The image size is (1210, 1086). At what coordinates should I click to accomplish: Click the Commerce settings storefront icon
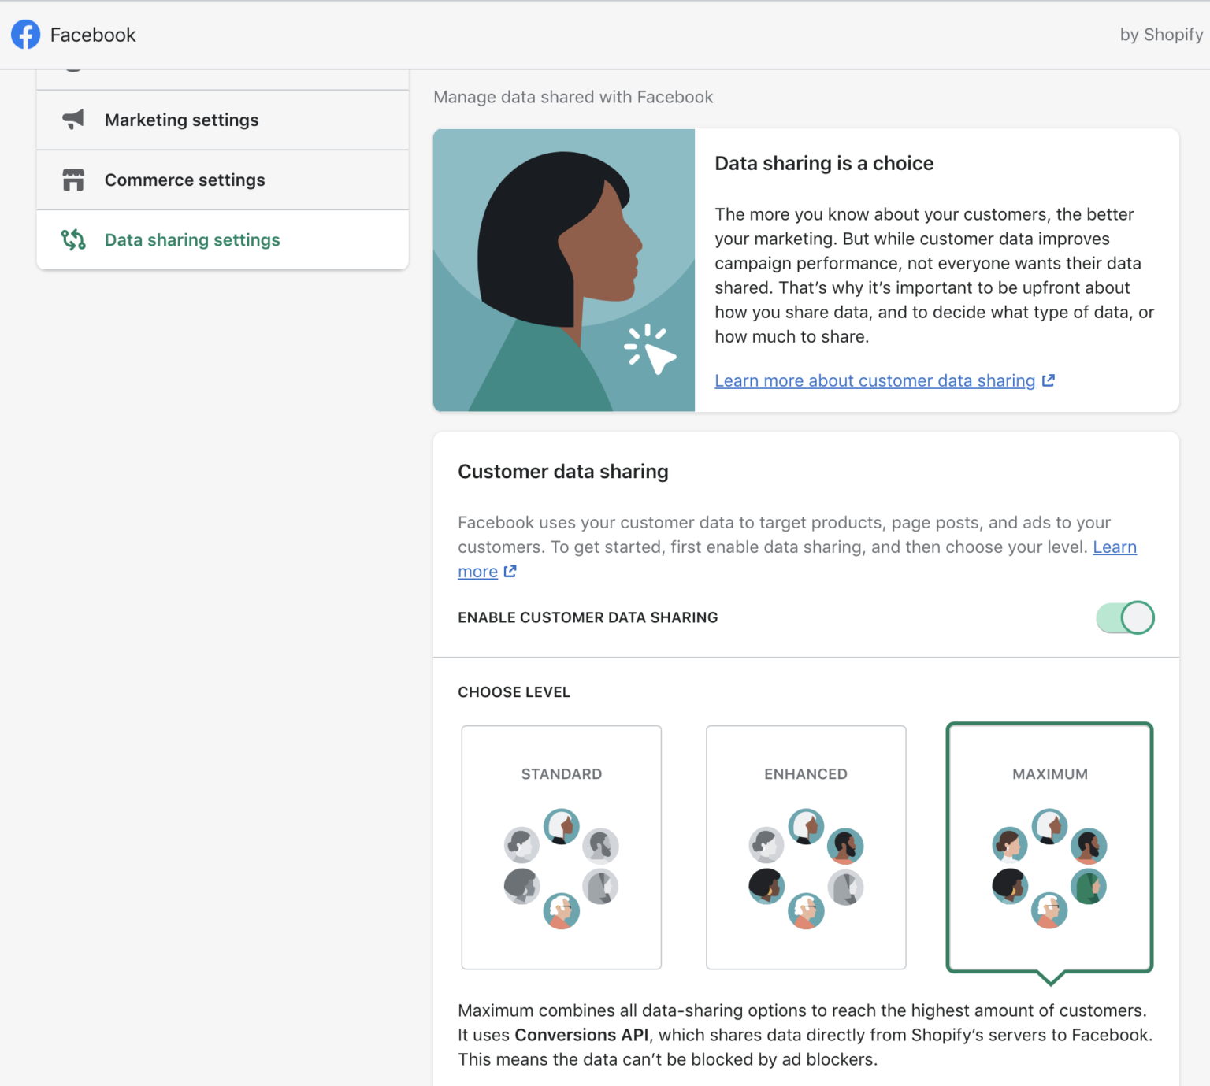click(73, 180)
